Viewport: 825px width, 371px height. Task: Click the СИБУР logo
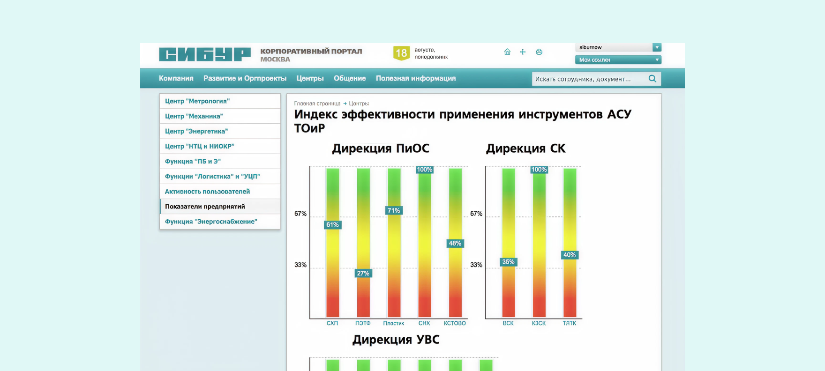coord(205,54)
